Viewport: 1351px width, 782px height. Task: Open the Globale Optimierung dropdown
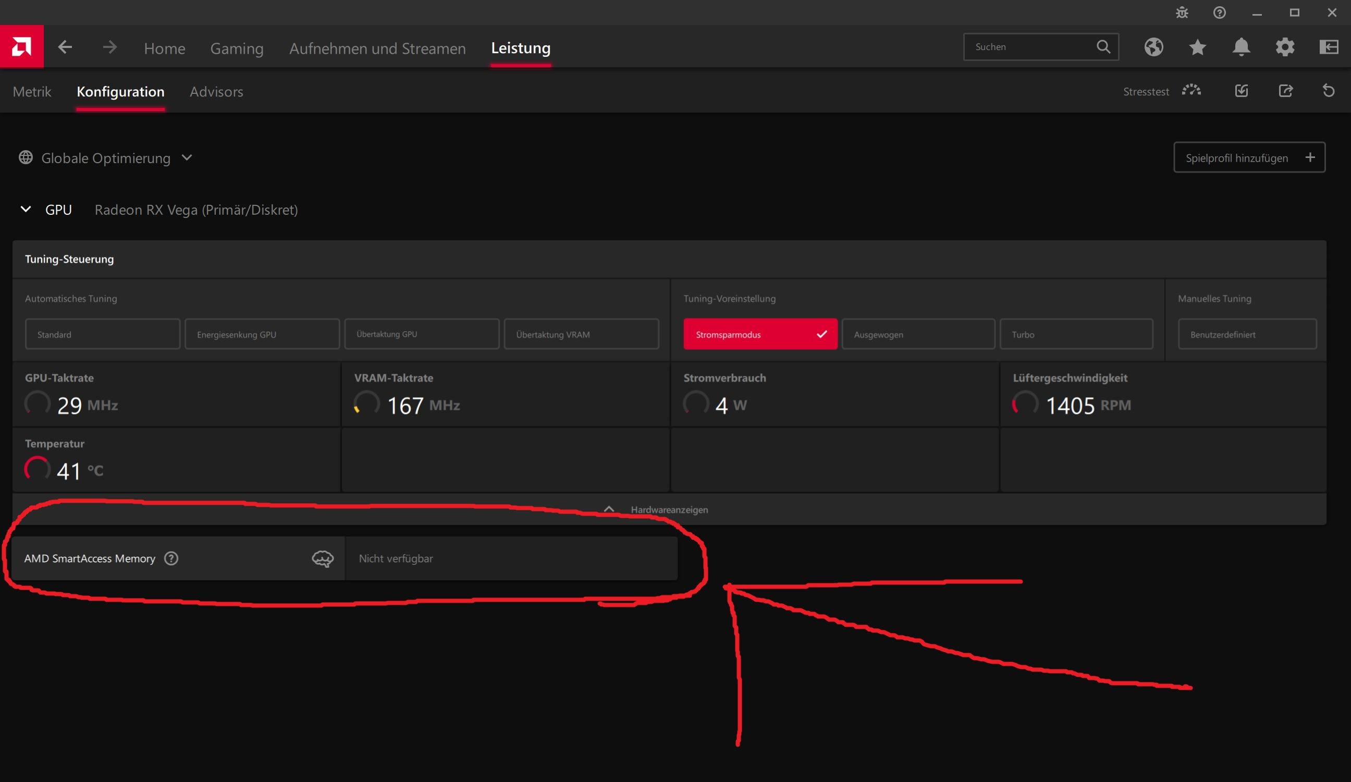click(187, 157)
